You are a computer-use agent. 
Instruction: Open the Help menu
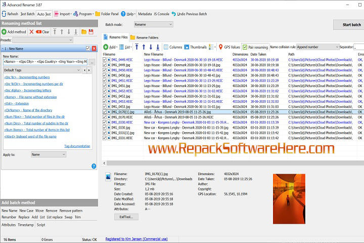[128, 14]
